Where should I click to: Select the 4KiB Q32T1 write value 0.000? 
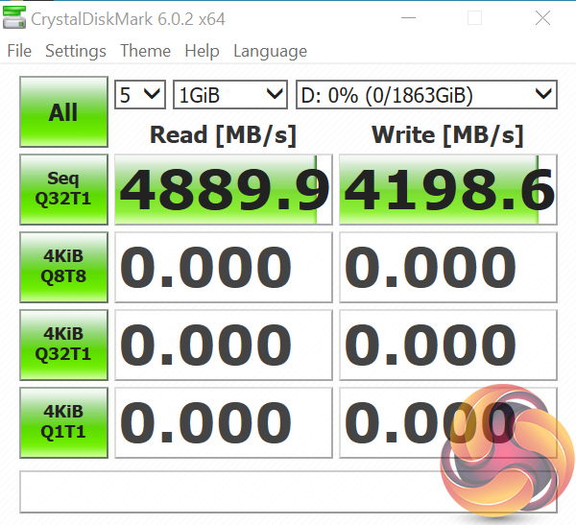pos(448,346)
